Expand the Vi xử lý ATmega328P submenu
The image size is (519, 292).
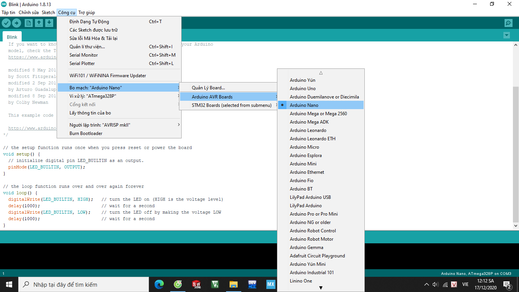coord(93,96)
